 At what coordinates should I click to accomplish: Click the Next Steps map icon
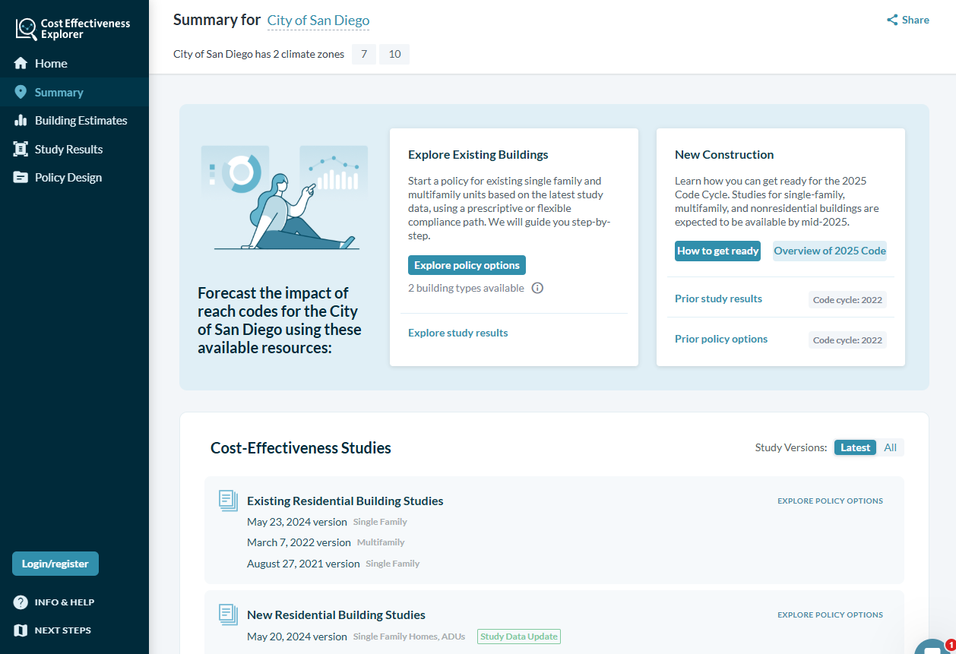tap(21, 630)
